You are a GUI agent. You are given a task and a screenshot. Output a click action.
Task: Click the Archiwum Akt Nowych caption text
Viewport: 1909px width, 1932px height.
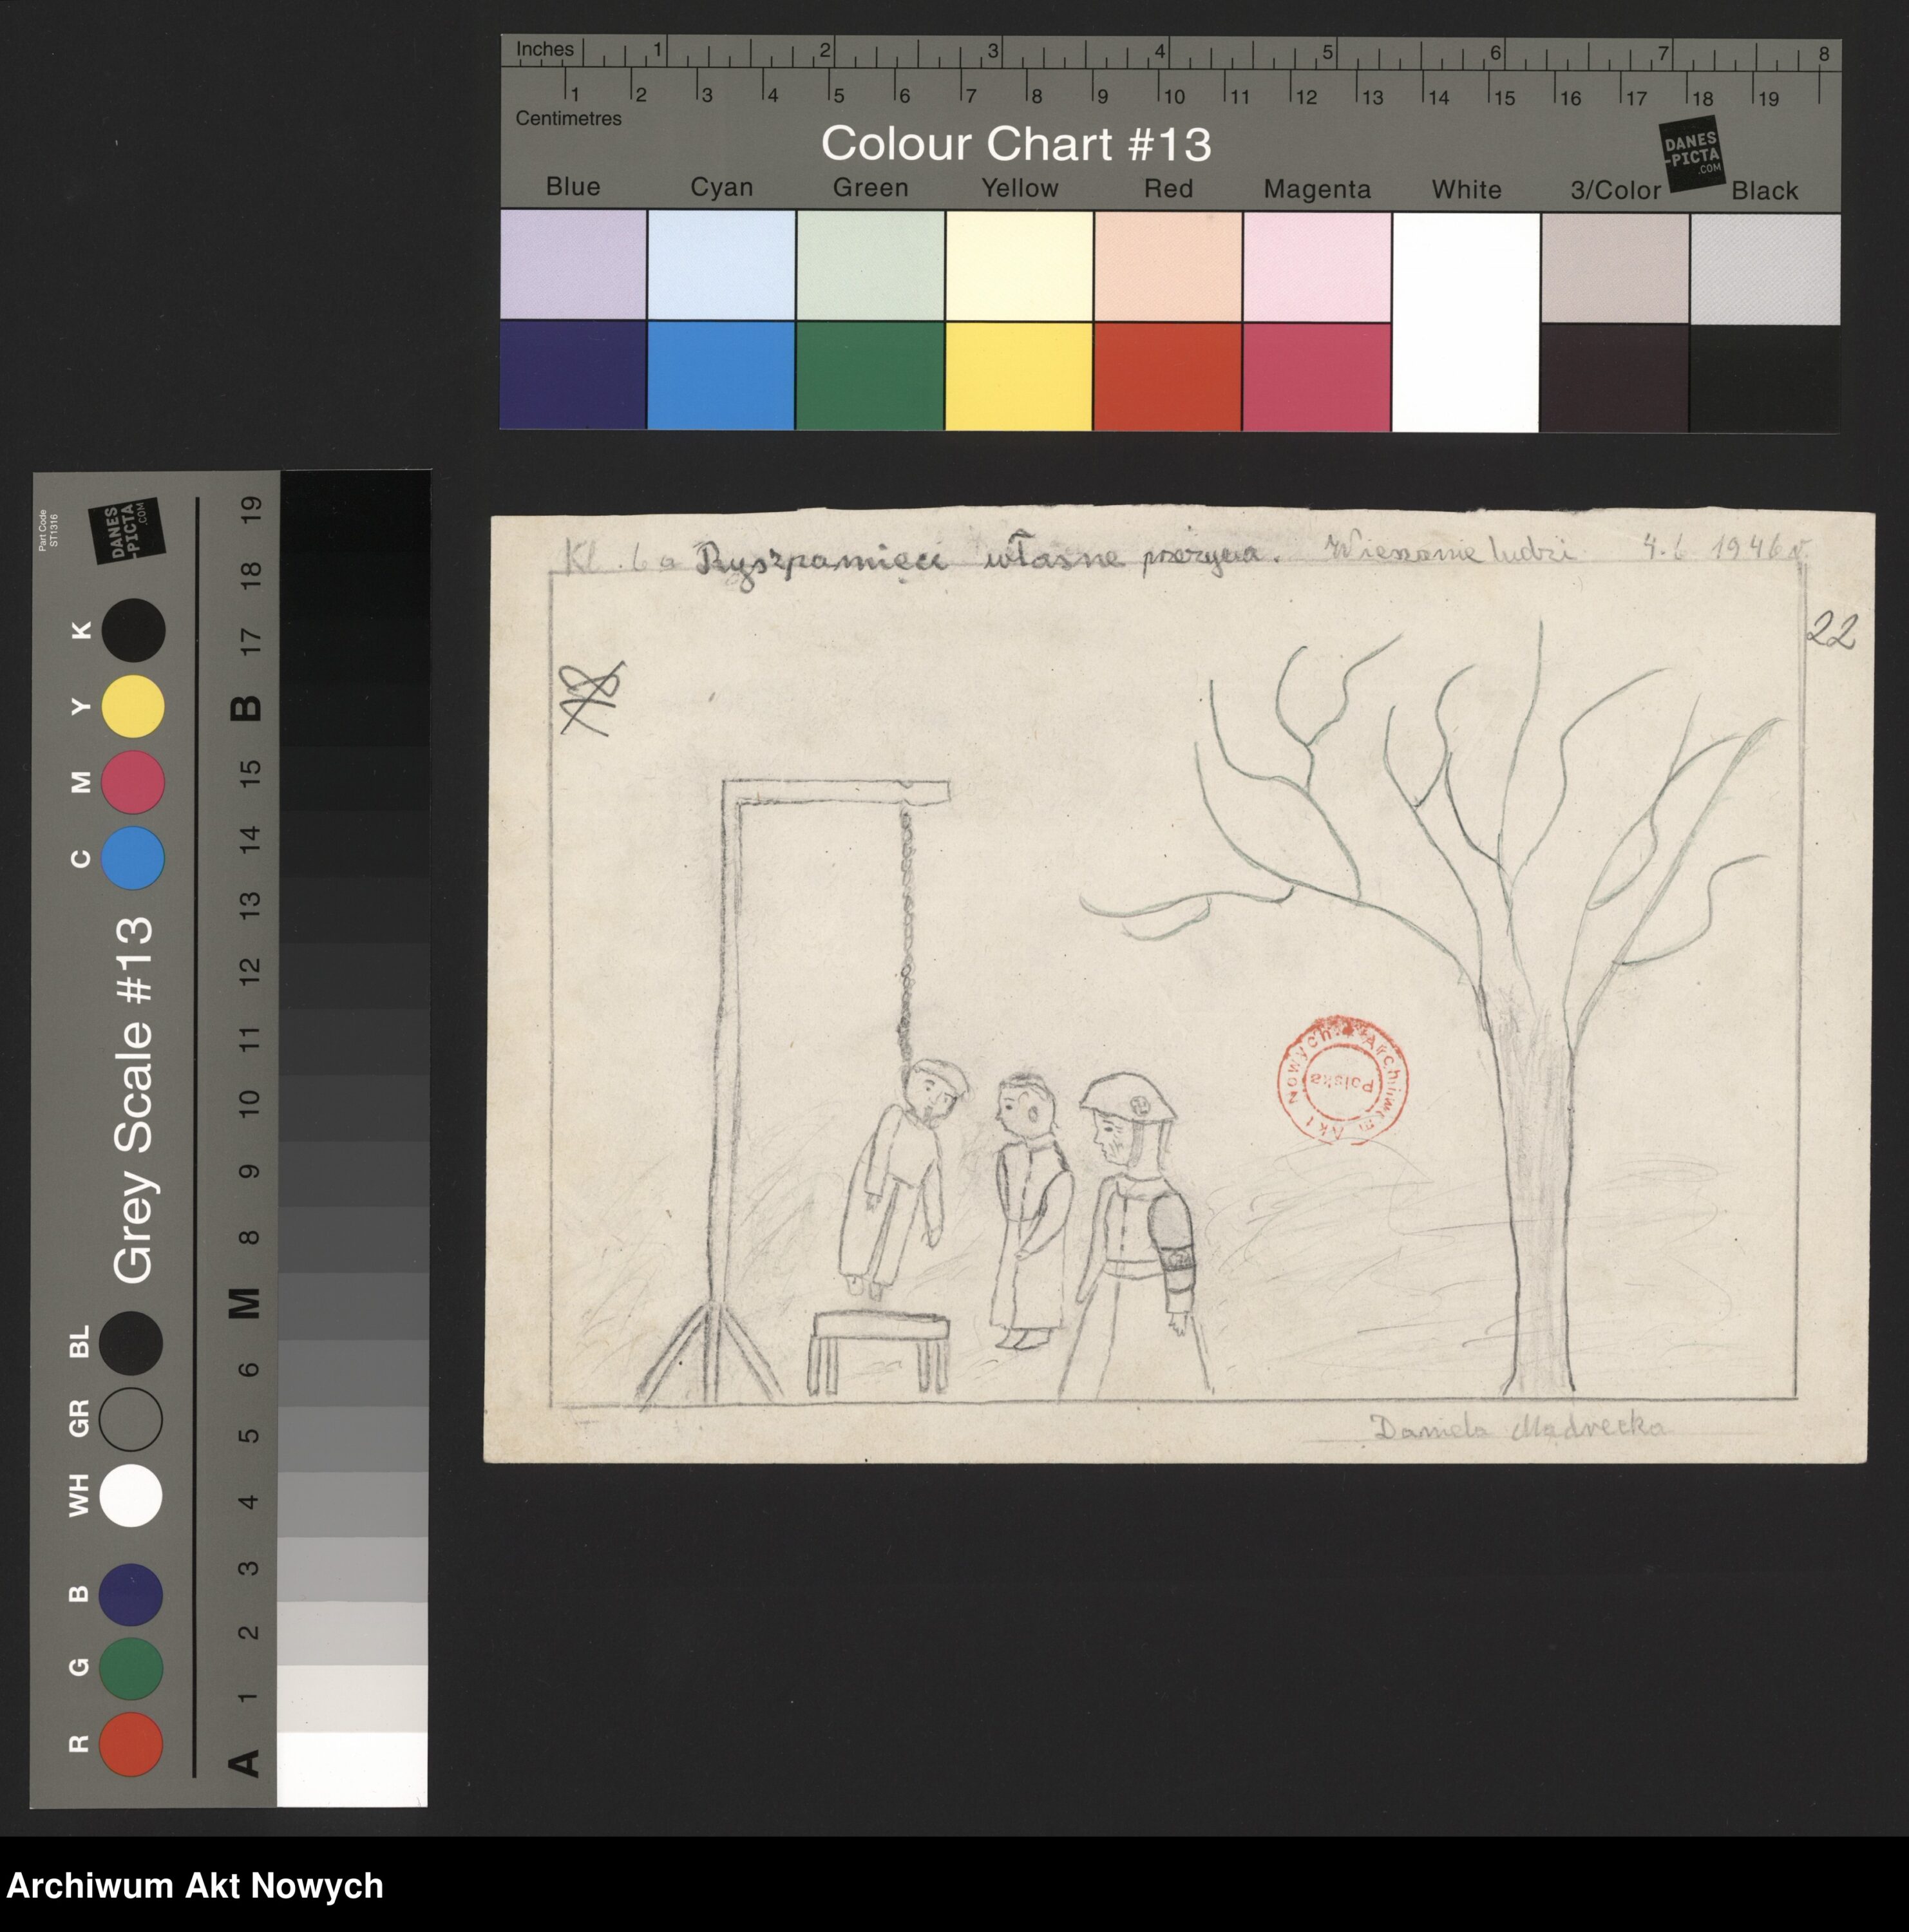click(195, 1885)
